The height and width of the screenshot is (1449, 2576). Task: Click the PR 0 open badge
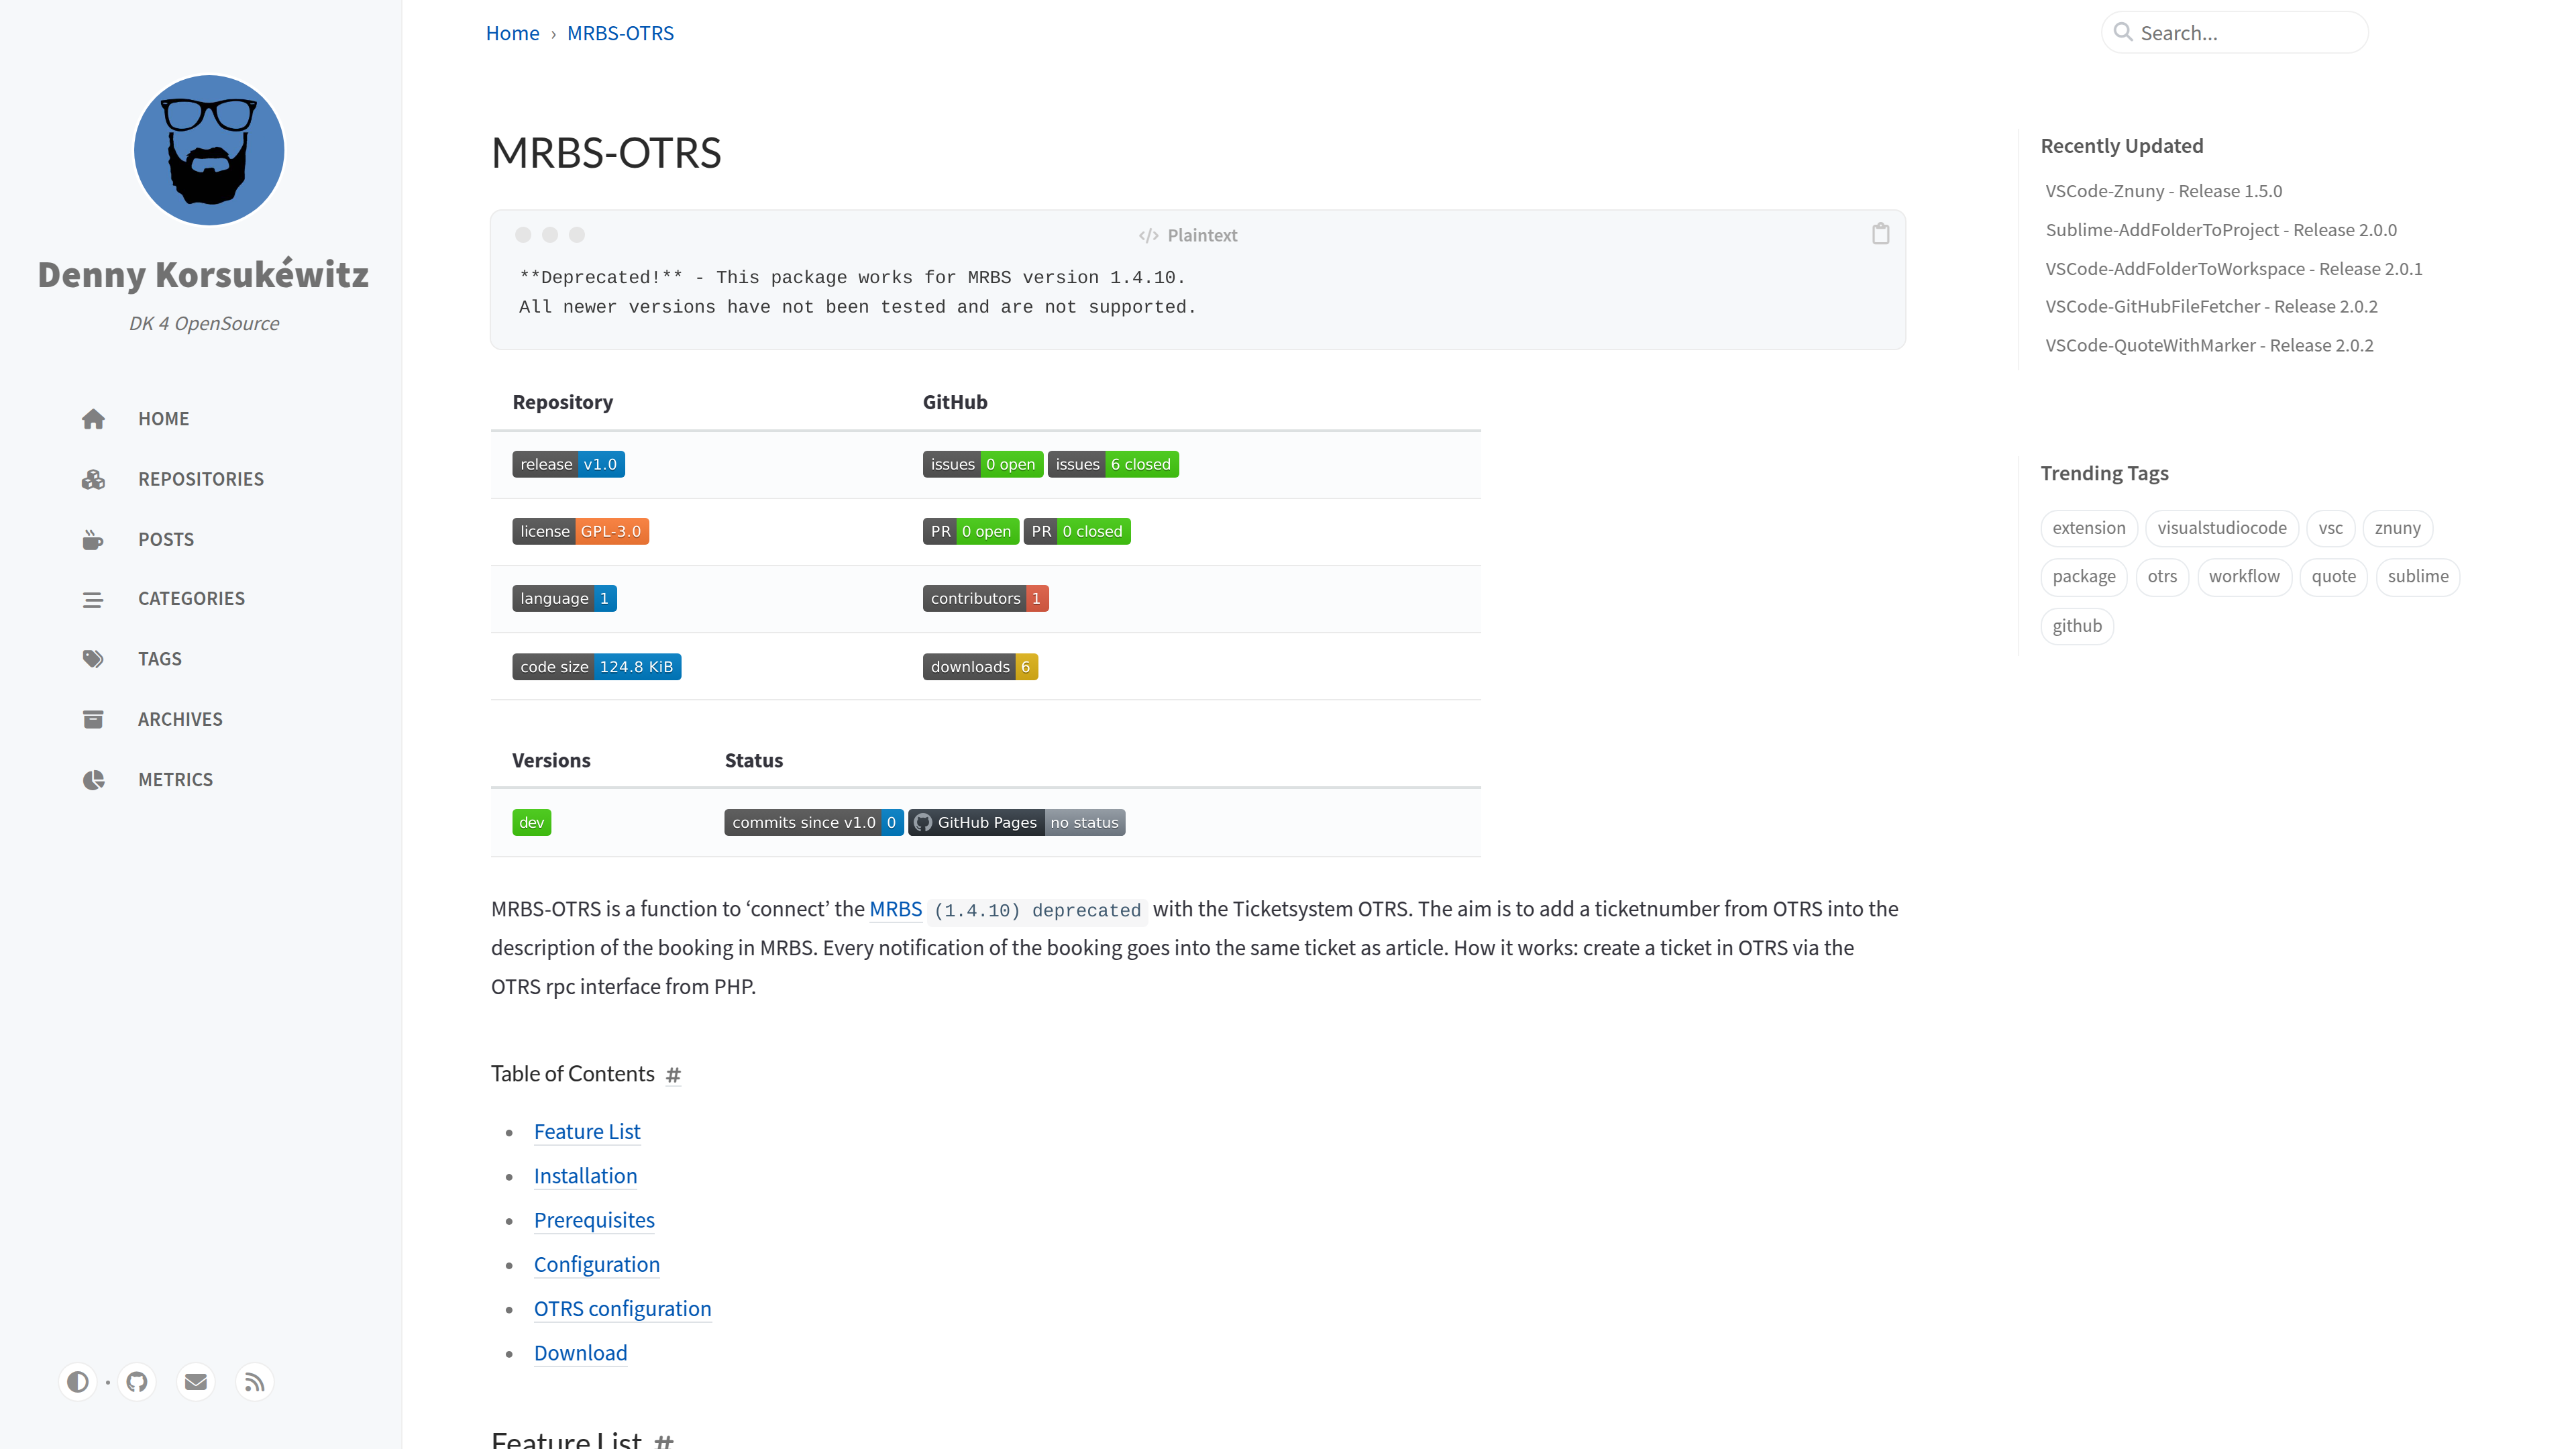[x=970, y=531]
